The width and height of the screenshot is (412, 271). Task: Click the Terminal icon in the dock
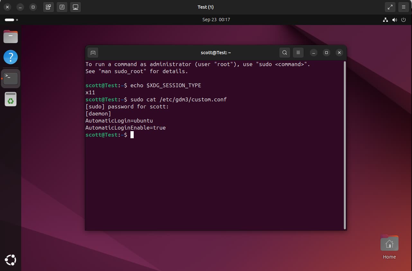click(11, 78)
